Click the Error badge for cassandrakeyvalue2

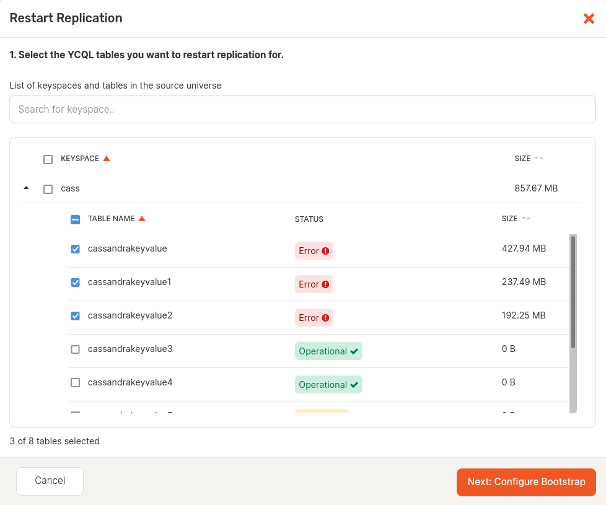point(314,317)
